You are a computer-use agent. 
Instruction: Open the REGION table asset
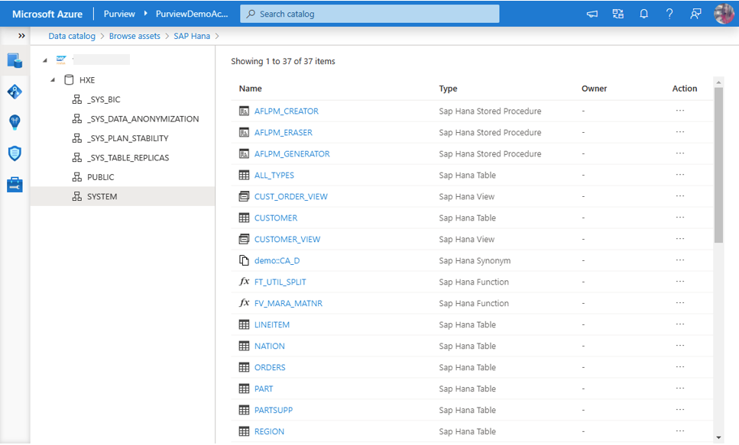(269, 431)
